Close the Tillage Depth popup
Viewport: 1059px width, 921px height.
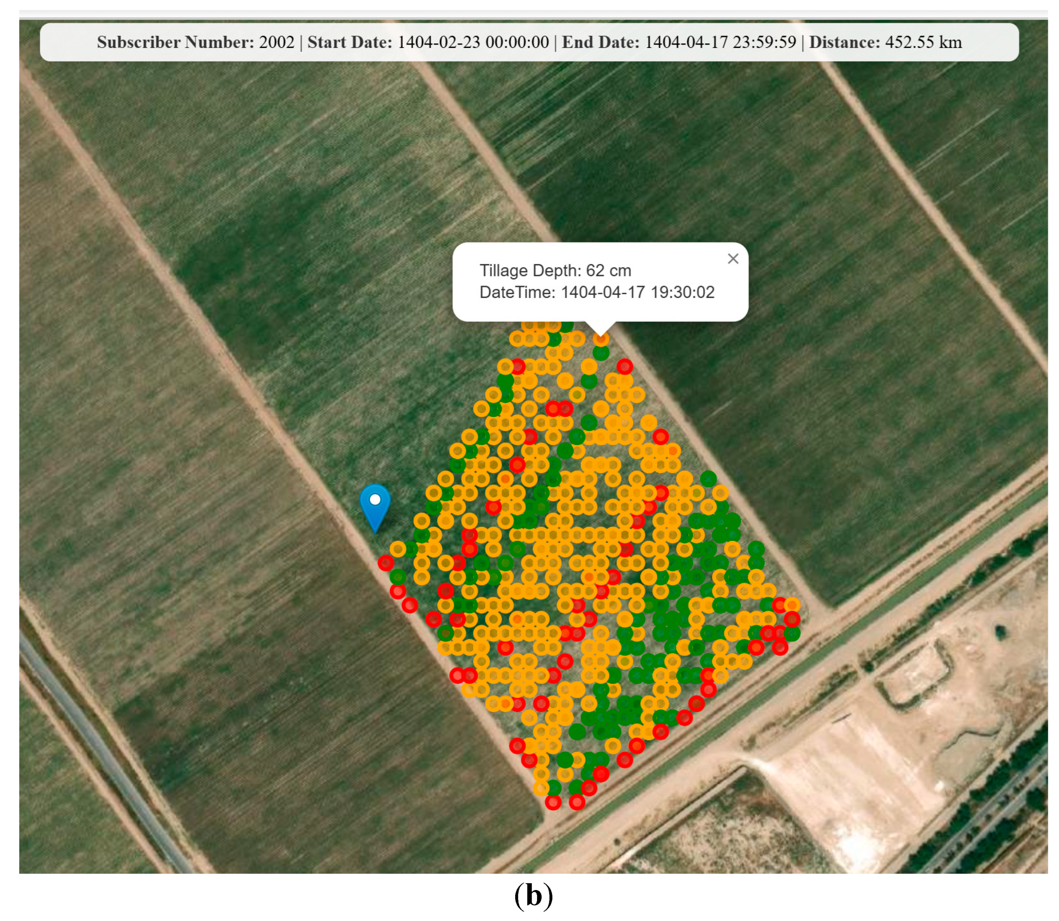click(x=733, y=259)
